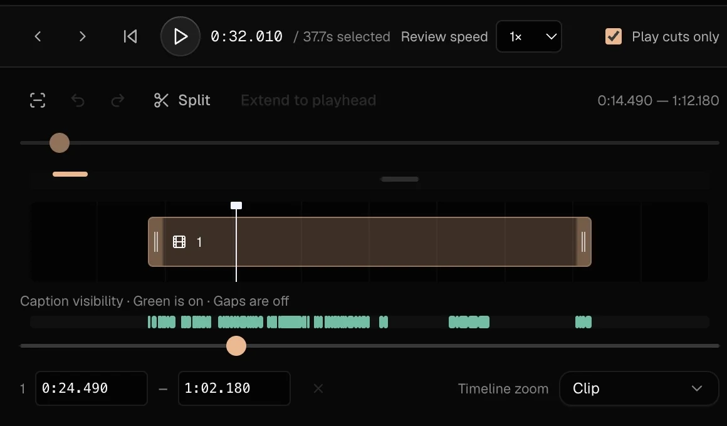
Task: Click the current time readout 0:32.010
Action: pyautogui.click(x=246, y=36)
